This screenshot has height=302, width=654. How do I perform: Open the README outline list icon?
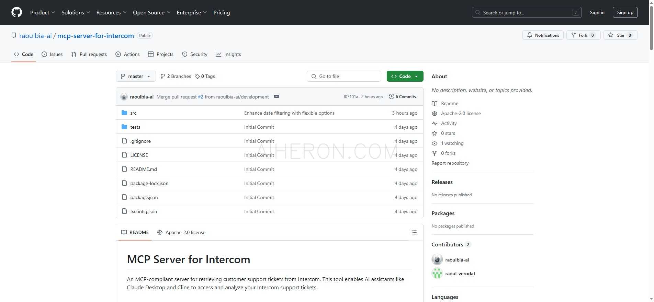click(414, 232)
